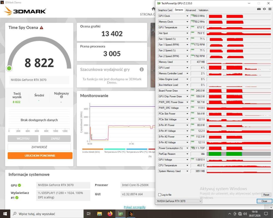This screenshot has height=218, width=273.
Task: Click the Pokaż szczegóły link
Action: tap(135, 207)
